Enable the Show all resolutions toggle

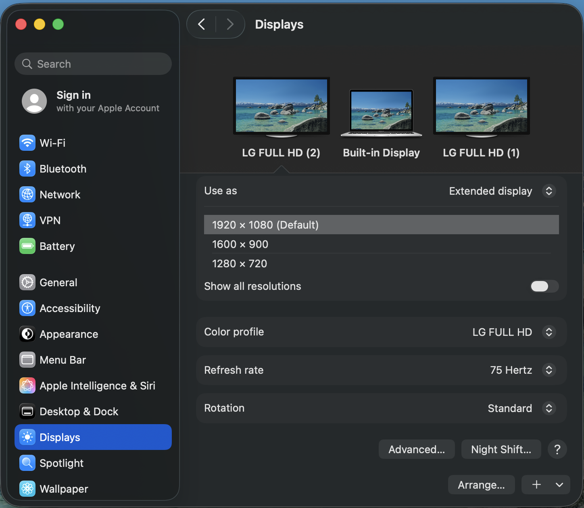tap(544, 286)
